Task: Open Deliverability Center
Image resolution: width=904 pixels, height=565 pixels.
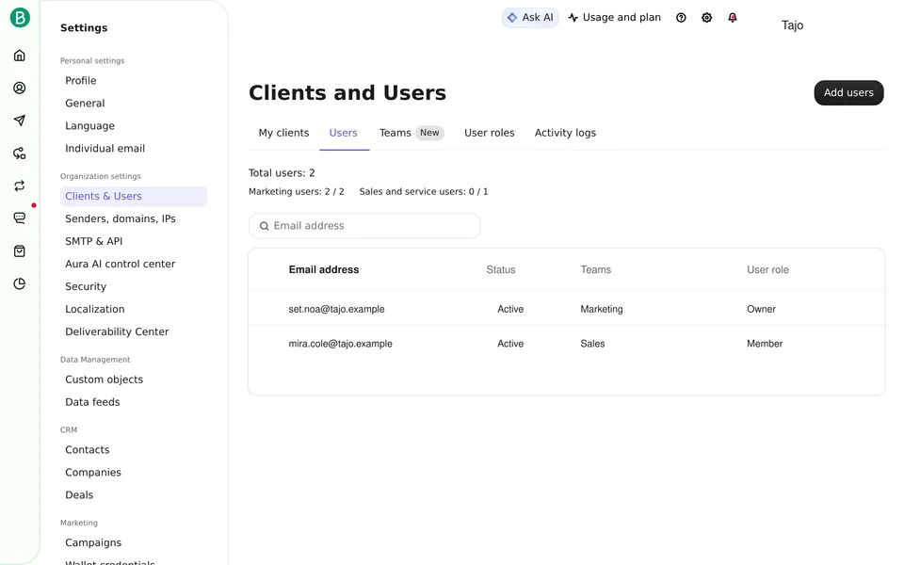Action: (x=117, y=331)
